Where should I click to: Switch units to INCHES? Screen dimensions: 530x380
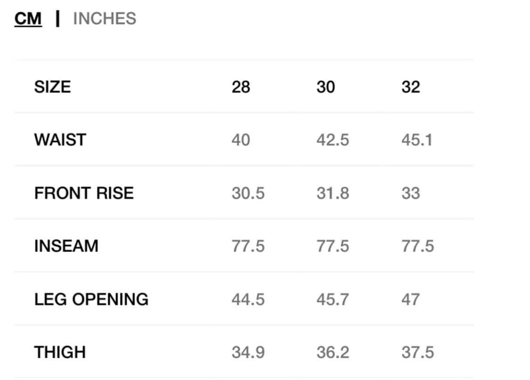click(105, 18)
